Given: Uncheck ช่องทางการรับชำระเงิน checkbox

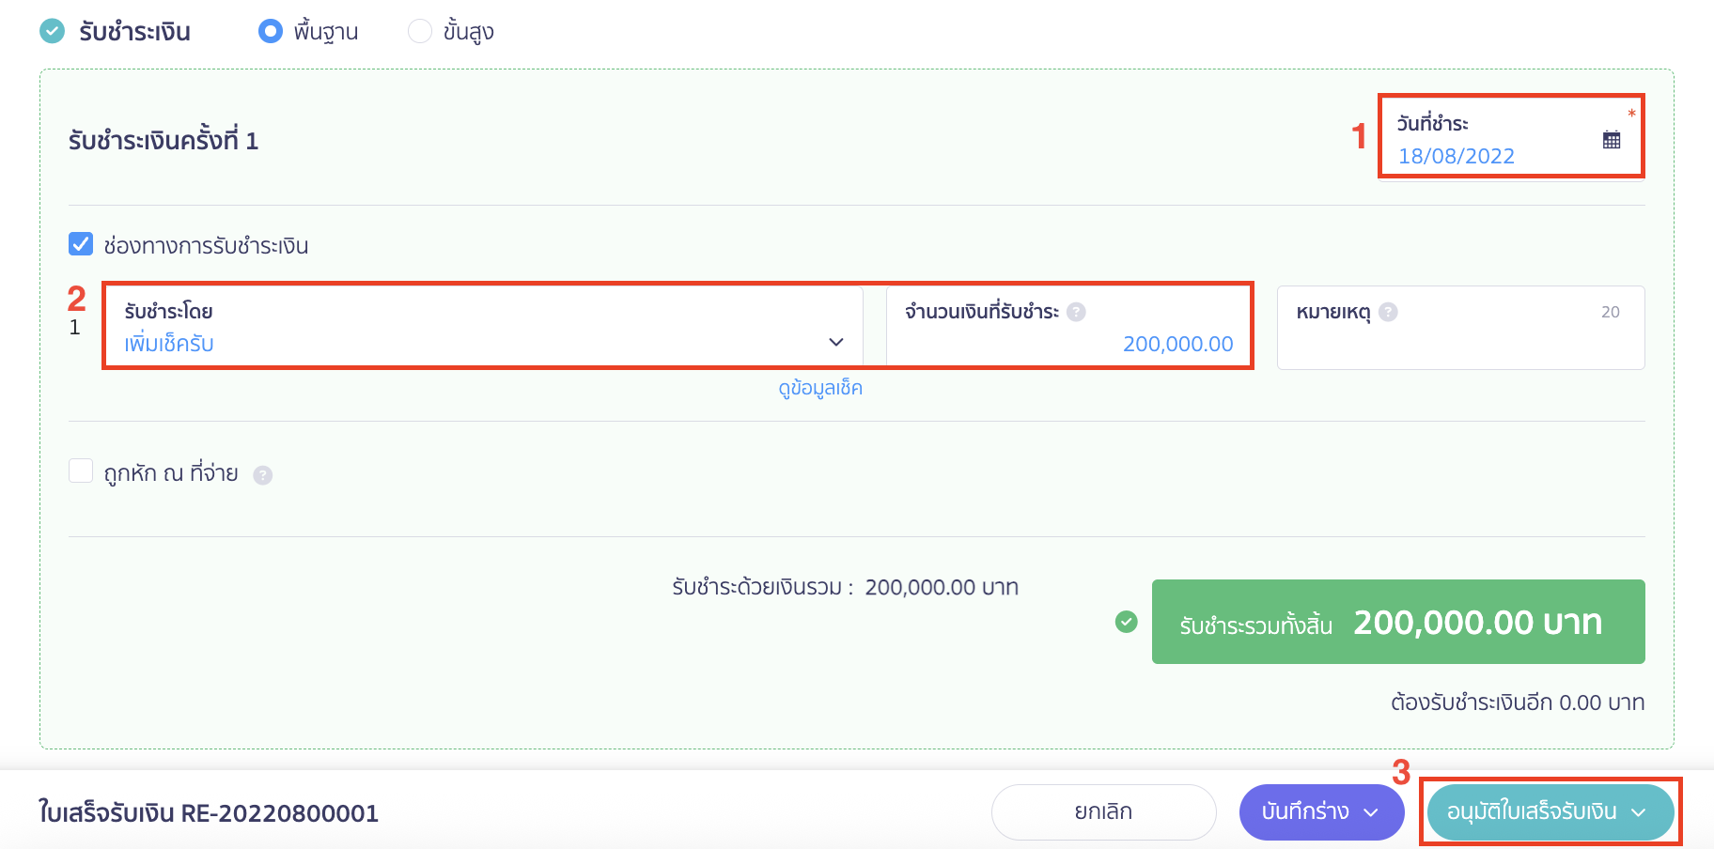Looking at the screenshot, I should [81, 245].
